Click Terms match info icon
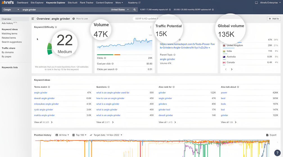This screenshot has height=157, width=283. coord(49,87)
